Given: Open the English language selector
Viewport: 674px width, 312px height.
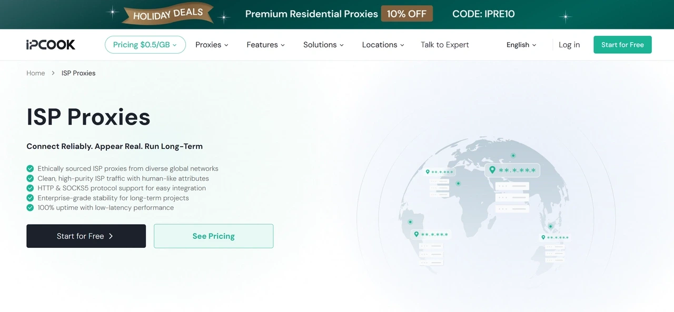Looking at the screenshot, I should (521, 45).
